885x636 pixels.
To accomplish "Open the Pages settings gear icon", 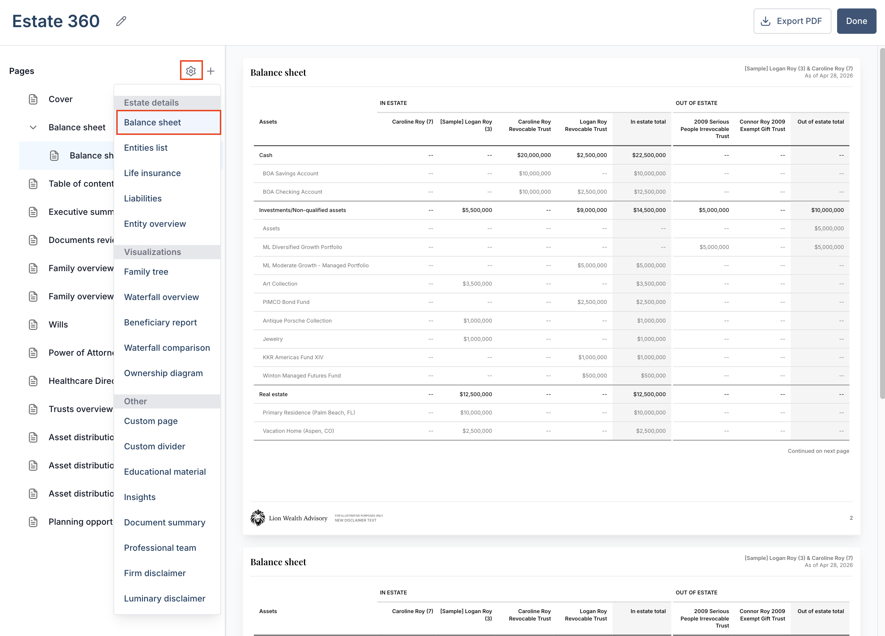I will click(191, 70).
